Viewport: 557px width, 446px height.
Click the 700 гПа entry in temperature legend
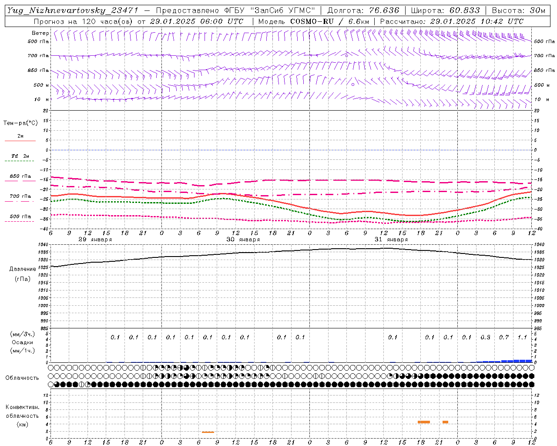pos(20,196)
